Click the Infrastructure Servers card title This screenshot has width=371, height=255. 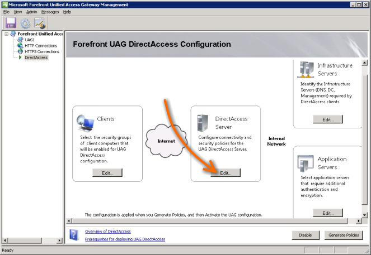(x=335, y=69)
